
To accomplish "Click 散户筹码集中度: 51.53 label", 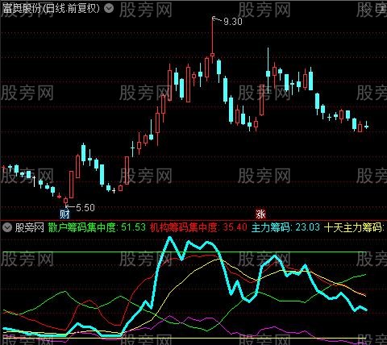I will pyautogui.click(x=97, y=228).
